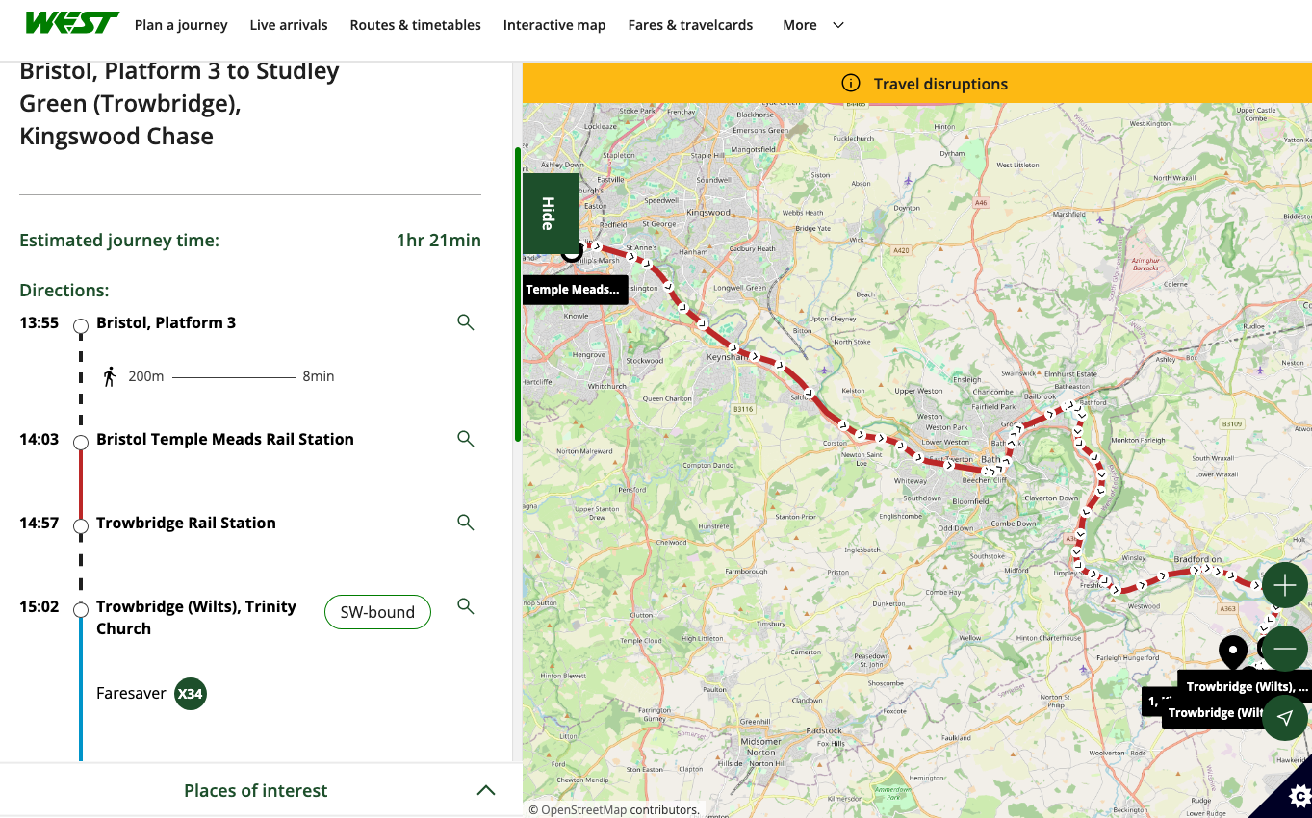The height and width of the screenshot is (818, 1312).
Task: Open cookie settings gear in corner
Action: point(1298,796)
